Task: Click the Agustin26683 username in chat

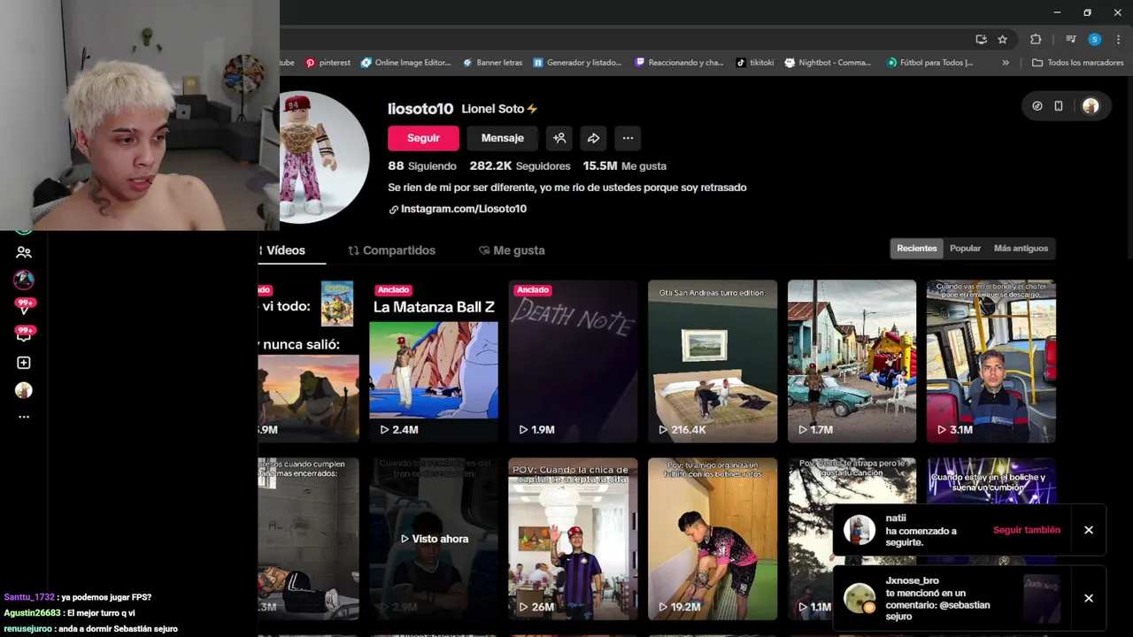Action: 32,613
